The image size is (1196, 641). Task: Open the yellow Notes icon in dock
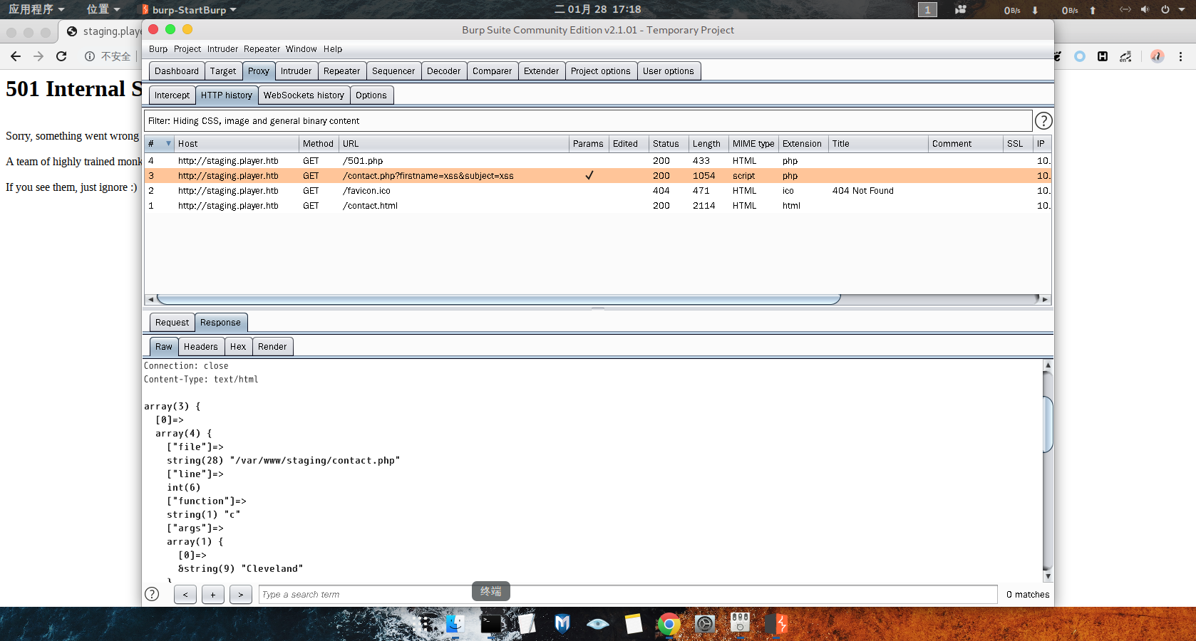coord(634,625)
